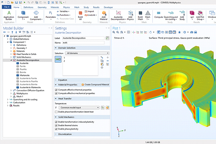The image size is (216, 144).
Task: Click the Label text field
Action: click(x=82, y=38)
